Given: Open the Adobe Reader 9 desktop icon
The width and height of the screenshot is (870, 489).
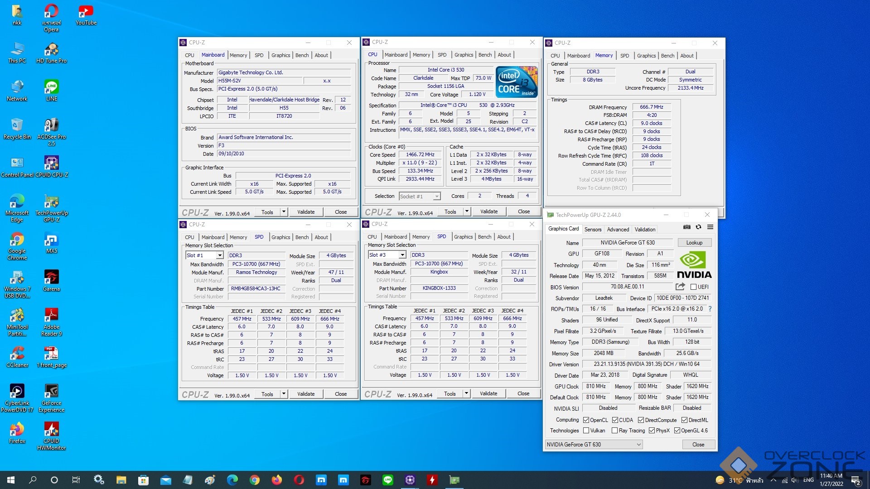Looking at the screenshot, I should [x=51, y=322].
